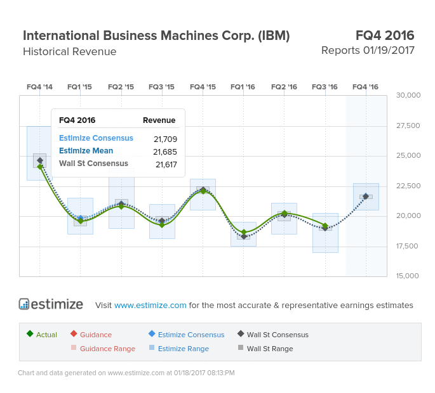
Task: Select the FQ1 '16 quarter label
Action: coord(243,87)
